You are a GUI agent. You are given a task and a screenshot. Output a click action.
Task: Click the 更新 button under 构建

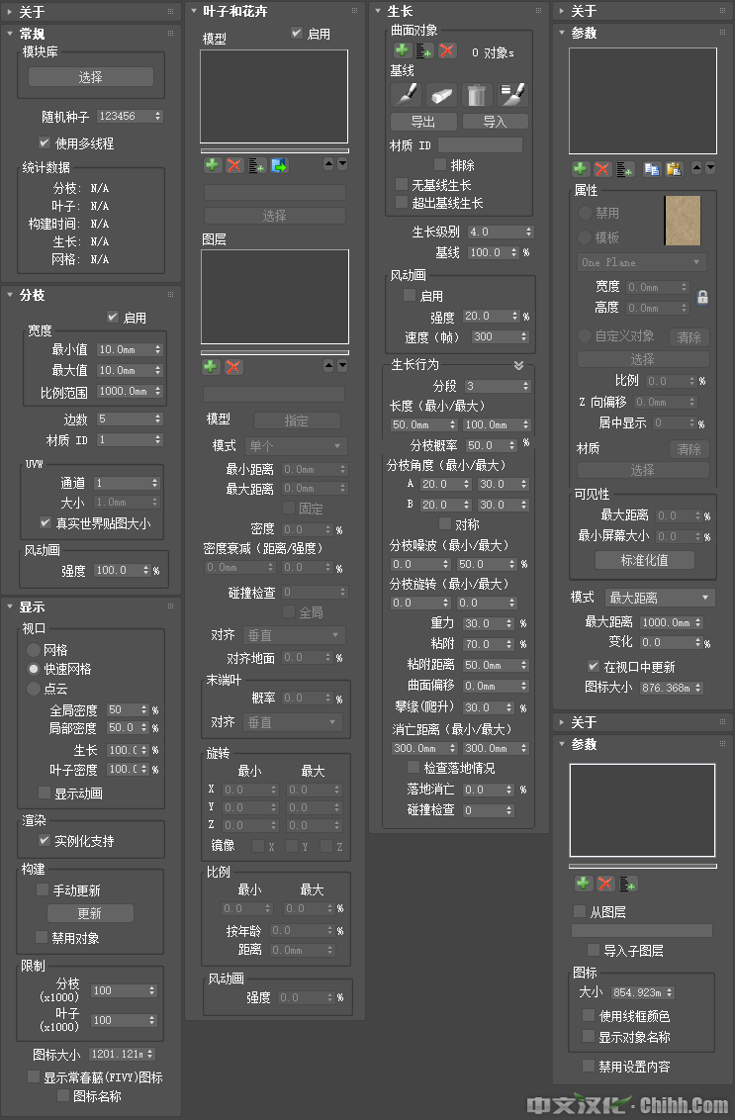point(90,913)
